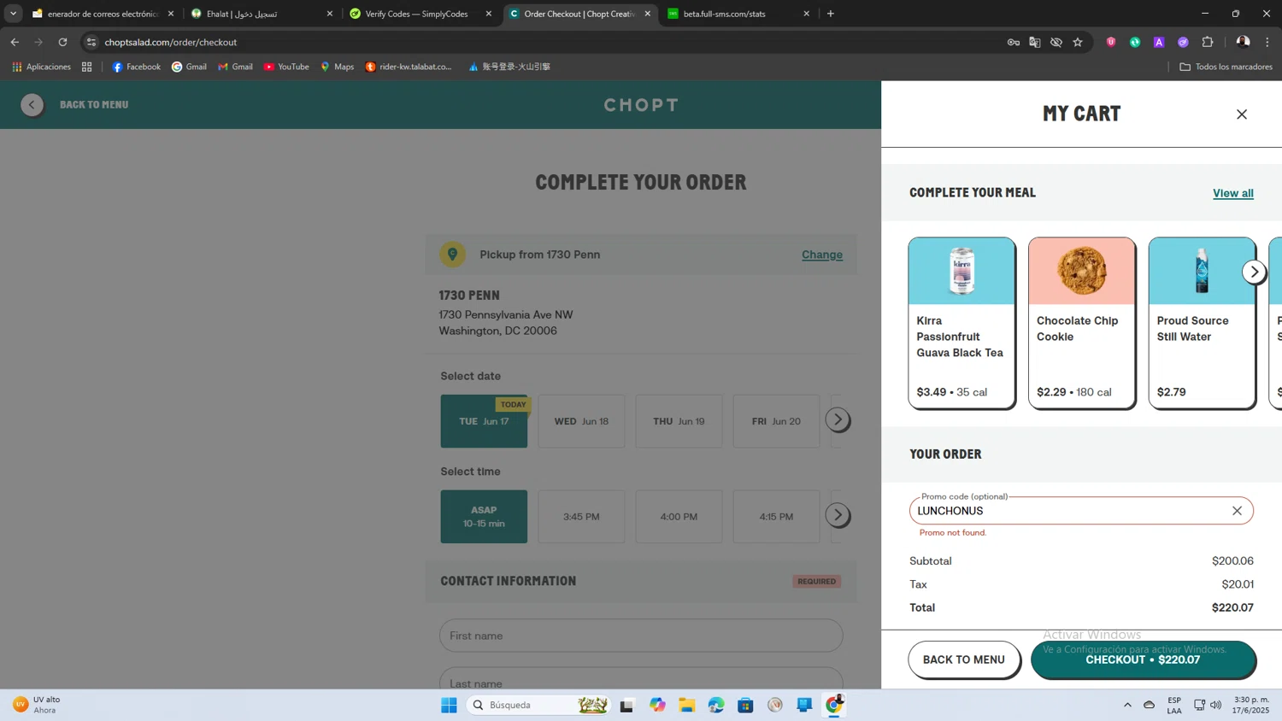The width and height of the screenshot is (1282, 721).
Task: Change the pickup location
Action: [821, 255]
